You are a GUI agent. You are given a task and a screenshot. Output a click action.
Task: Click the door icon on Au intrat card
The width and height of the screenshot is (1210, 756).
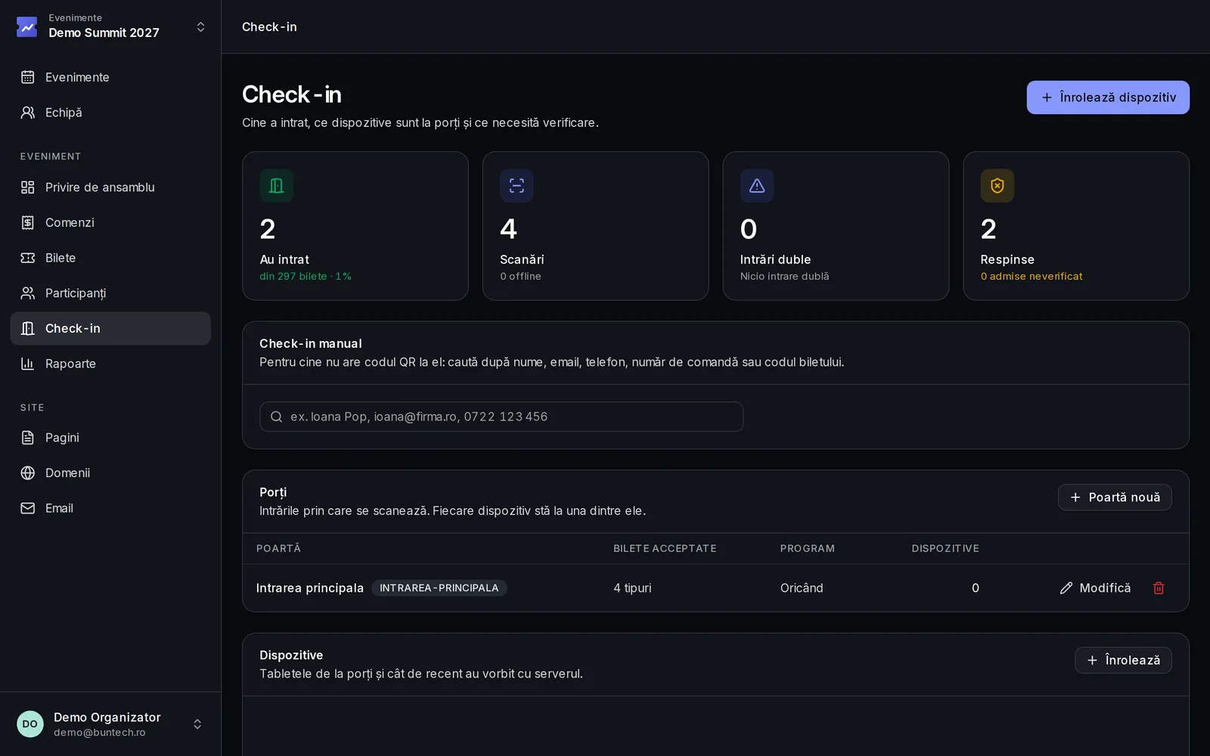click(276, 185)
